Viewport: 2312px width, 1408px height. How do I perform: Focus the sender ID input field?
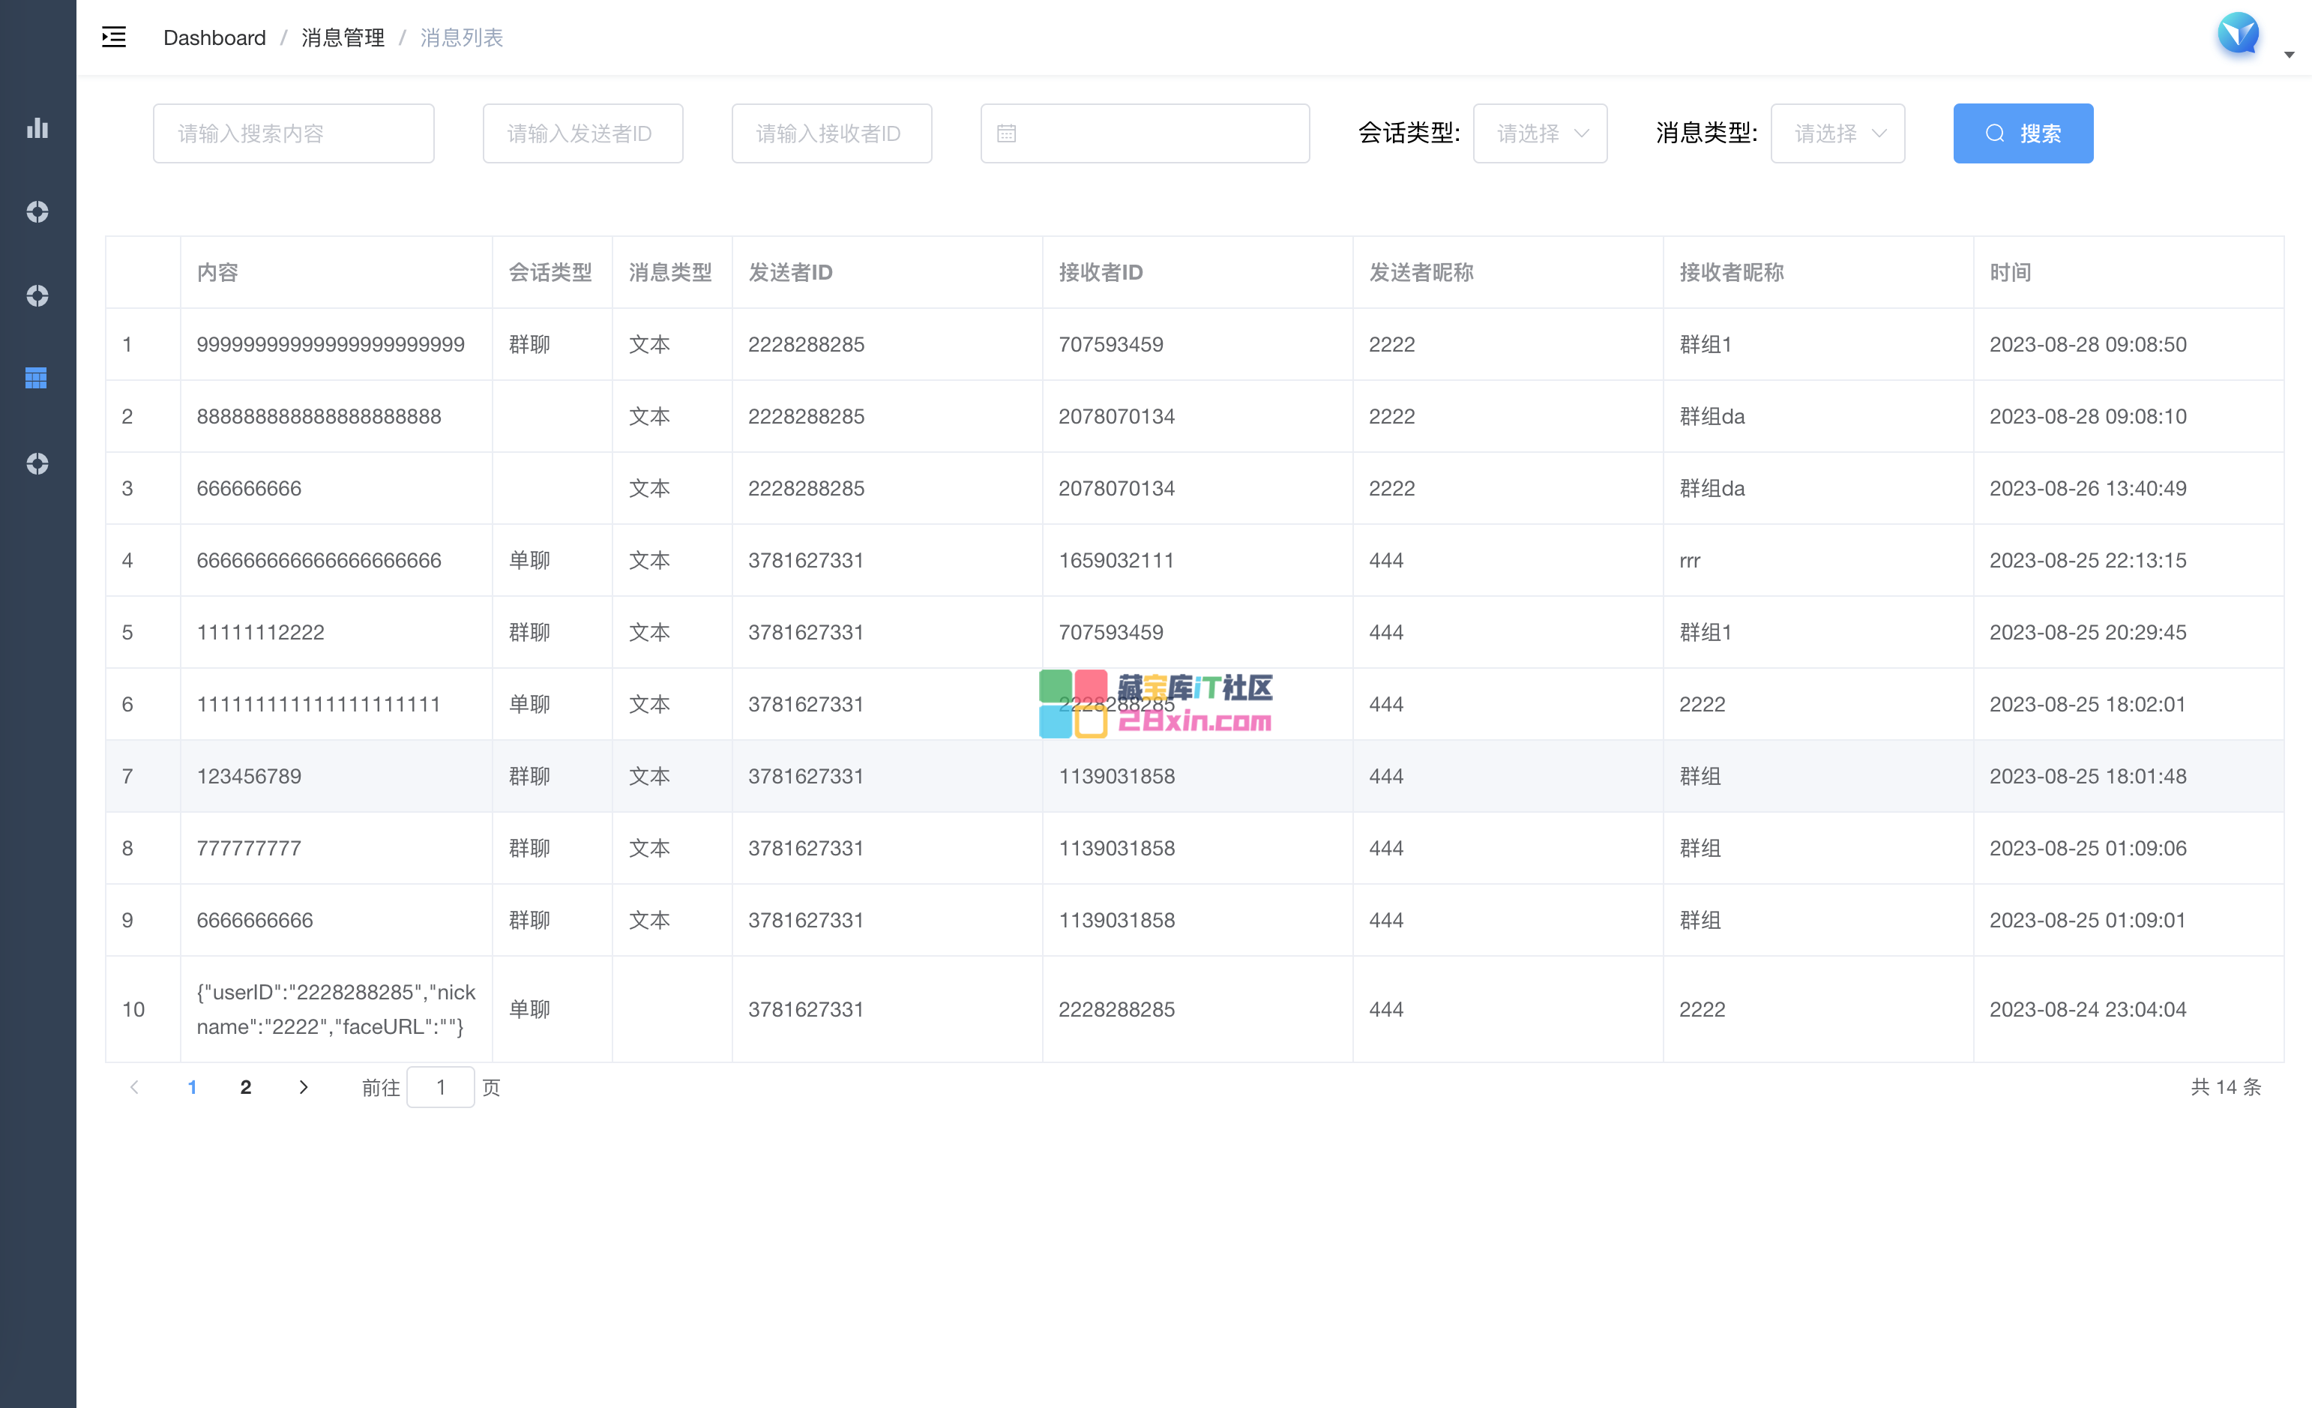click(582, 133)
